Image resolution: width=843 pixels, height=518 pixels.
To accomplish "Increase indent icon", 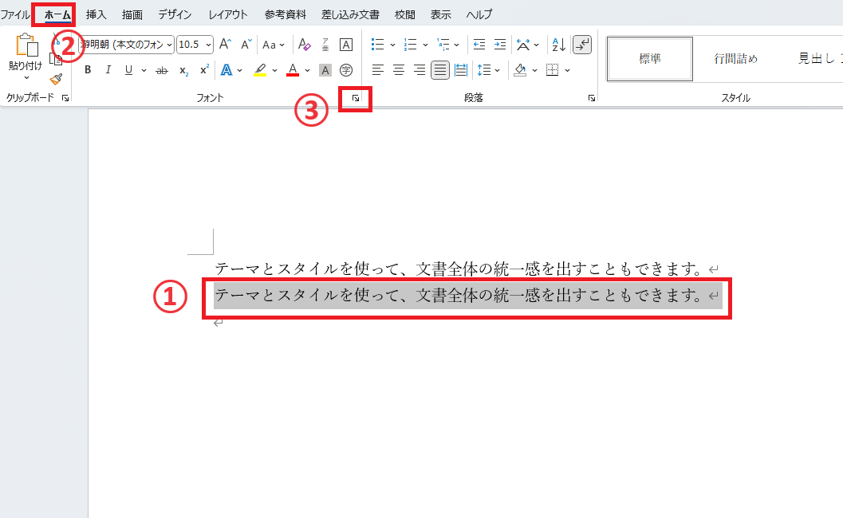I will [500, 44].
